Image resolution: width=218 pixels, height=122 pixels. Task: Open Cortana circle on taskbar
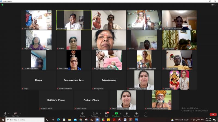point(47,120)
